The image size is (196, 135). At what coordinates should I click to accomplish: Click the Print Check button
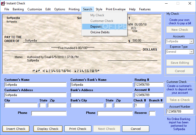pyautogui.click(x=78, y=129)
